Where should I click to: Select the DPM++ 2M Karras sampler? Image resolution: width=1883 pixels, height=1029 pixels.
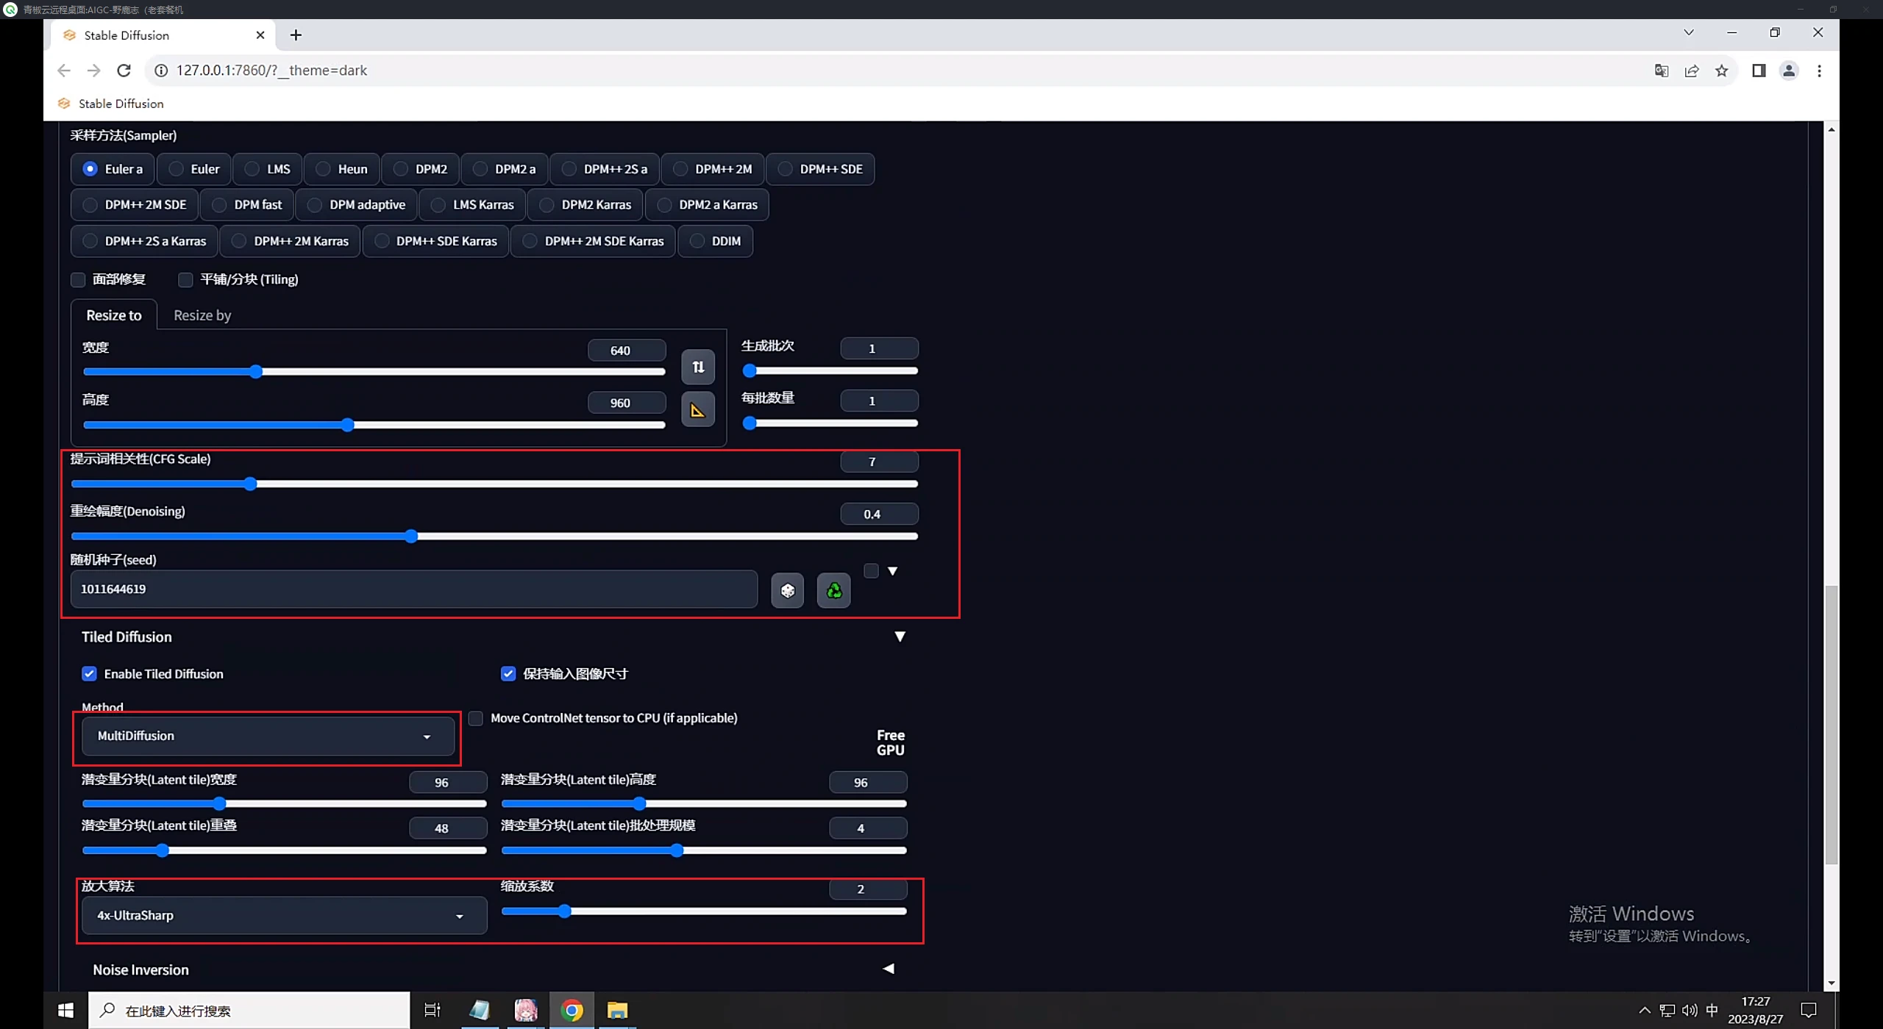pyautogui.click(x=291, y=241)
